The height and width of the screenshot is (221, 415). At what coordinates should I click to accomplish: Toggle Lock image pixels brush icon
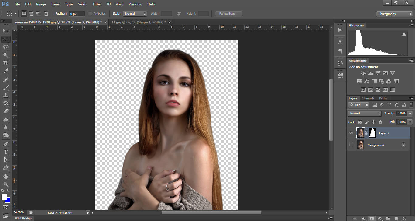tap(367, 122)
